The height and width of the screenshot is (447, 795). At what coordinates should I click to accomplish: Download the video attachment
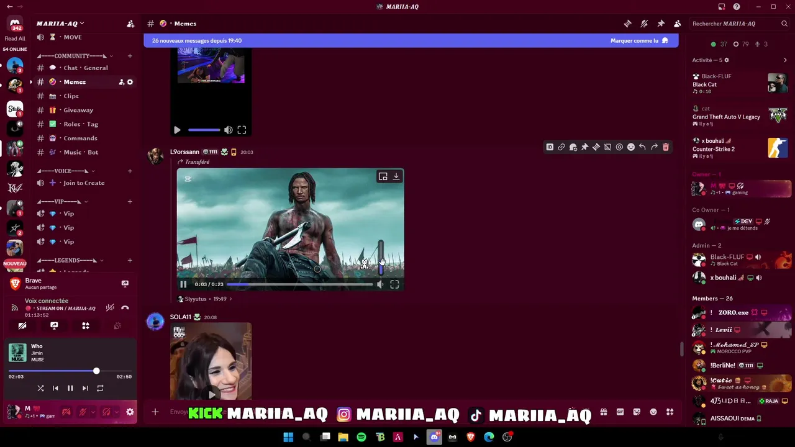[396, 177]
